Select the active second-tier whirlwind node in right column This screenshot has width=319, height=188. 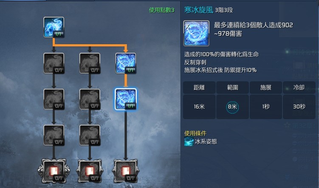point(126,63)
